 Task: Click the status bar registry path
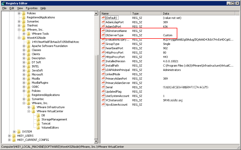63,147
